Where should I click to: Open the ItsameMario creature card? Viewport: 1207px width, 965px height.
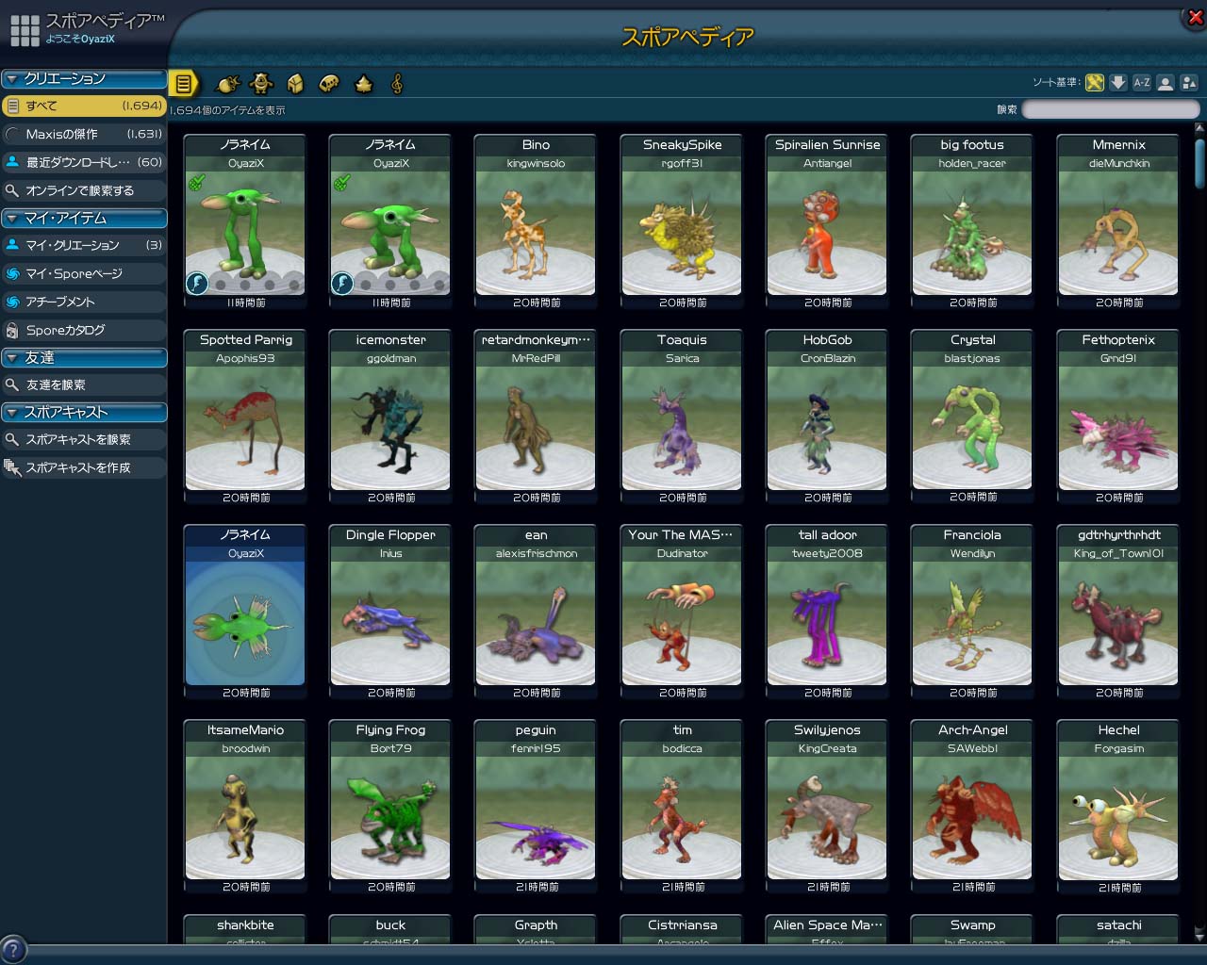coord(245,807)
